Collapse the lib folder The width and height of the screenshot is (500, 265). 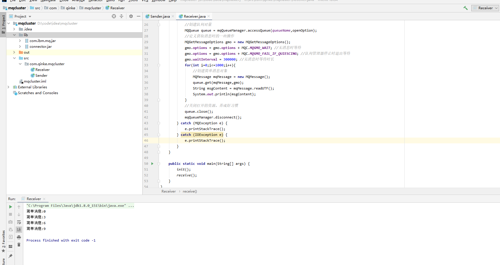coord(14,35)
